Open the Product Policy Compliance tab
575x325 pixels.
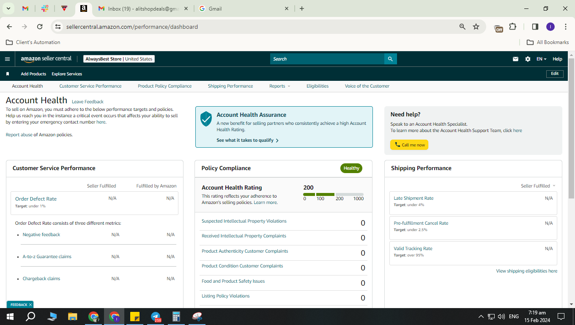tap(164, 86)
